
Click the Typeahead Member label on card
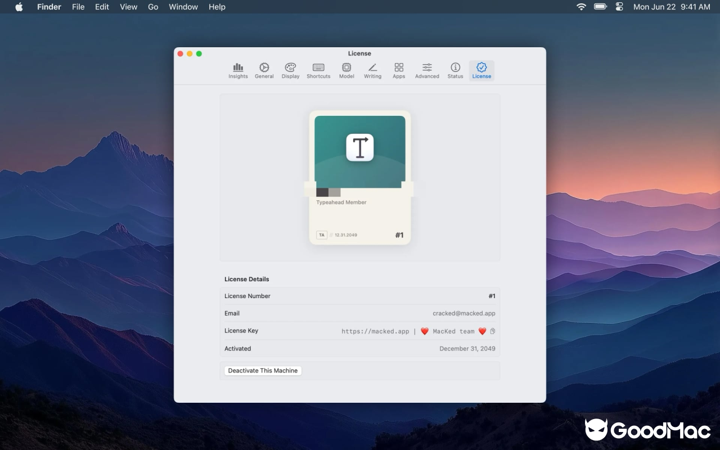[x=341, y=202]
